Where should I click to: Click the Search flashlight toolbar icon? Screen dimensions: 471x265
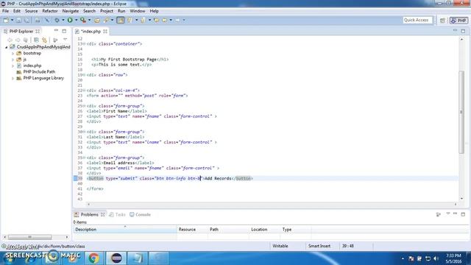[106, 20]
